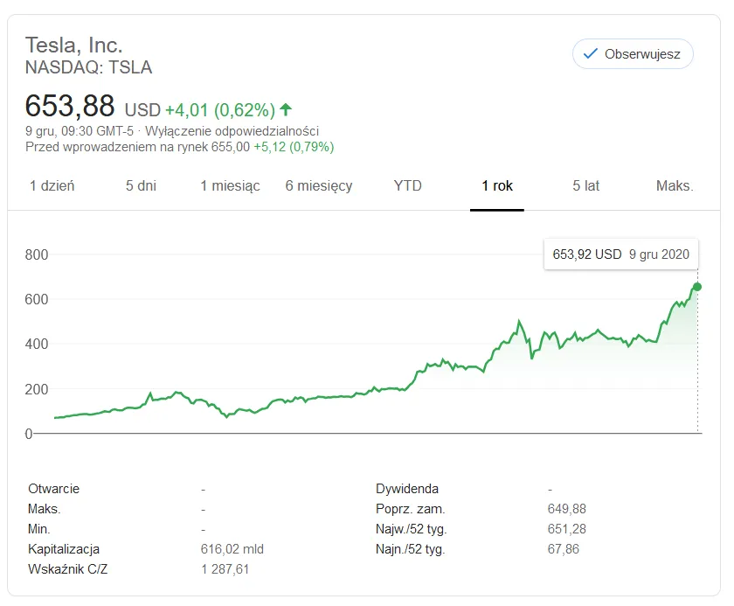Open Wyłączenie odpowiedzialności disclaimer link
734x606 pixels.
232,130
